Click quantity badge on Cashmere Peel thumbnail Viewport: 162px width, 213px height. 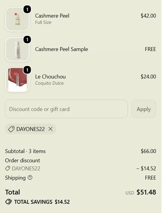coord(27,9)
